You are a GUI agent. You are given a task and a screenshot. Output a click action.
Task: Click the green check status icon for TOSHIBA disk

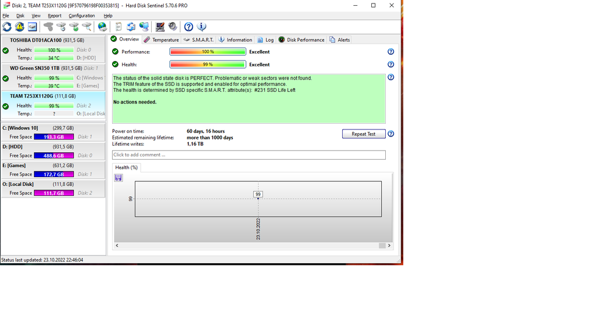6,51
